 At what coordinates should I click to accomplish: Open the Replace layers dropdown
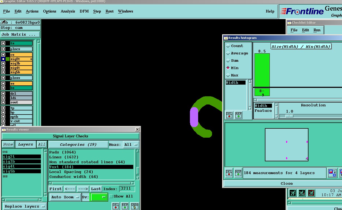point(25,206)
